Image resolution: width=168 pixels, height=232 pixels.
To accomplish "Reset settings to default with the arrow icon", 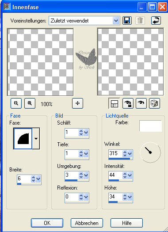I will click(x=156, y=21).
